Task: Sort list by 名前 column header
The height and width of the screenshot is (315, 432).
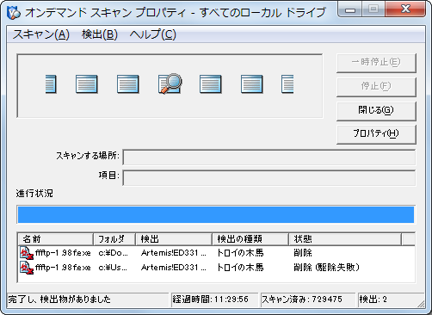Action: pyautogui.click(x=56, y=239)
